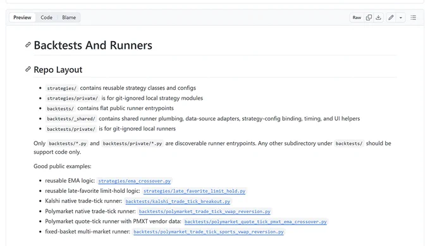Click 'Kalshi native trade-tick runner:' text
Viewport: 430px width, 246px height.
coord(83,201)
